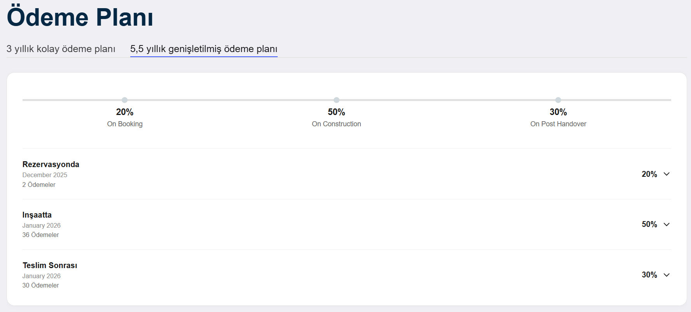
Task: Expand the Teslim Sonrası chevron arrow
Action: pyautogui.click(x=667, y=275)
